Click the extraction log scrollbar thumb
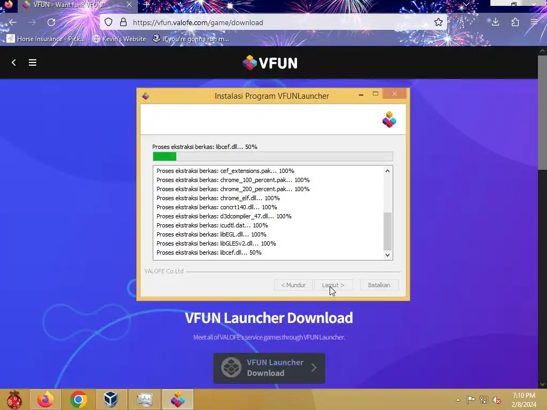The image size is (547, 410). [x=387, y=231]
